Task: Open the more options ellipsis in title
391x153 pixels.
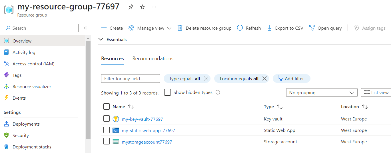Action: tap(154, 7)
